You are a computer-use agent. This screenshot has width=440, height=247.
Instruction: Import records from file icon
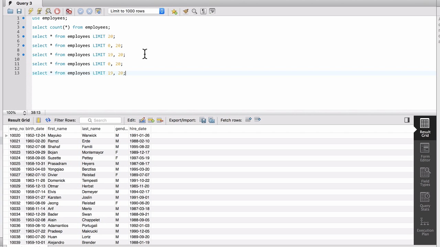(x=212, y=120)
